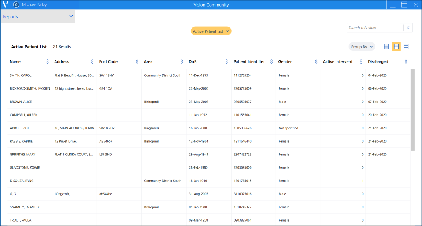The image size is (422, 226).
Task: Click discharged date 04-Feb-2020
Action: click(x=377, y=75)
